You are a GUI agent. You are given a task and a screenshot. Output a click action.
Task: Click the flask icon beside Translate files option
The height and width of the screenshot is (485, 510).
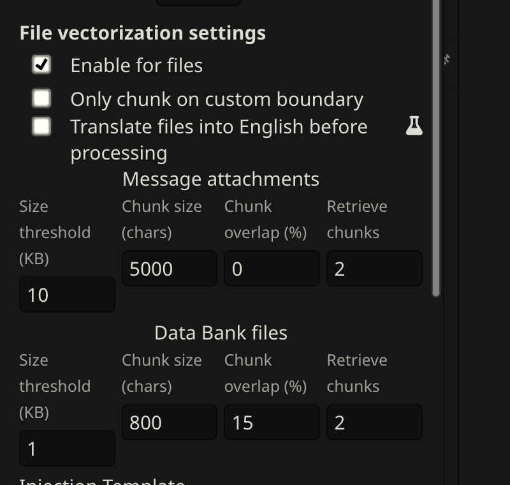point(414,126)
